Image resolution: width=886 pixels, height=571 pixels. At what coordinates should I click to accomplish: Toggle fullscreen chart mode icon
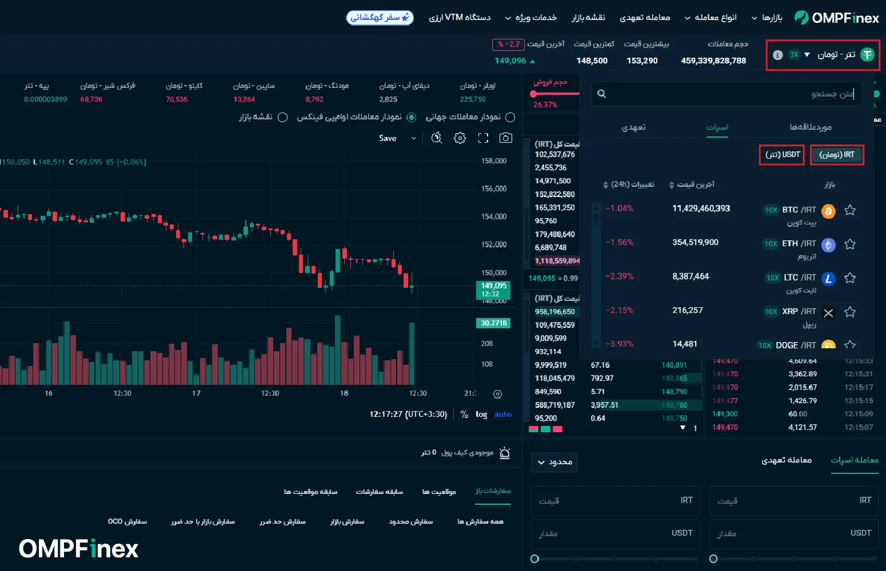pyautogui.click(x=483, y=138)
